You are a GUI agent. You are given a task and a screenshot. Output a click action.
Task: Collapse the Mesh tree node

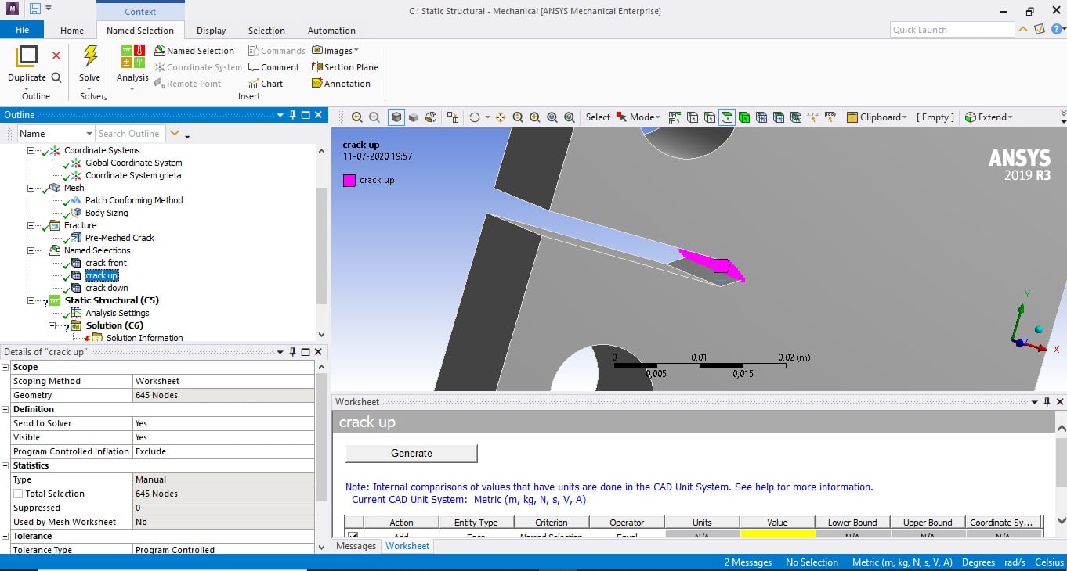(32, 188)
